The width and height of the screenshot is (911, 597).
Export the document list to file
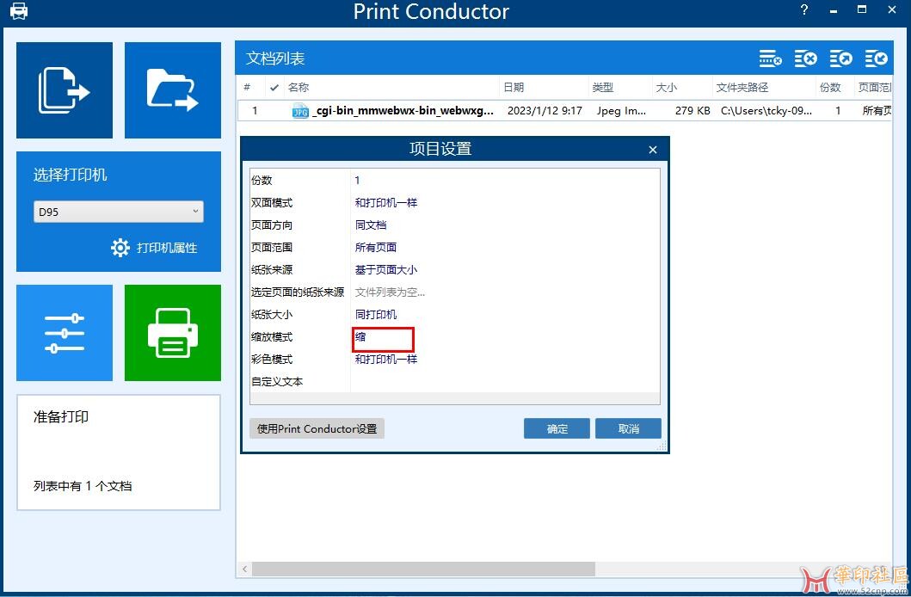[840, 58]
